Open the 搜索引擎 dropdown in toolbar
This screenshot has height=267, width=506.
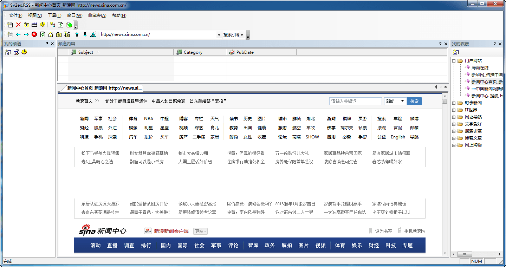(x=233, y=35)
